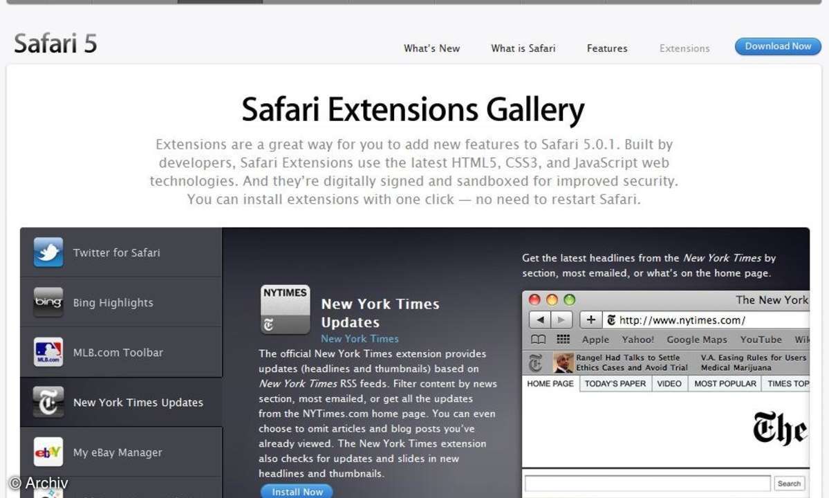Image resolution: width=829 pixels, height=498 pixels.
Task: Click the nytimes.com address field
Action: [707, 320]
